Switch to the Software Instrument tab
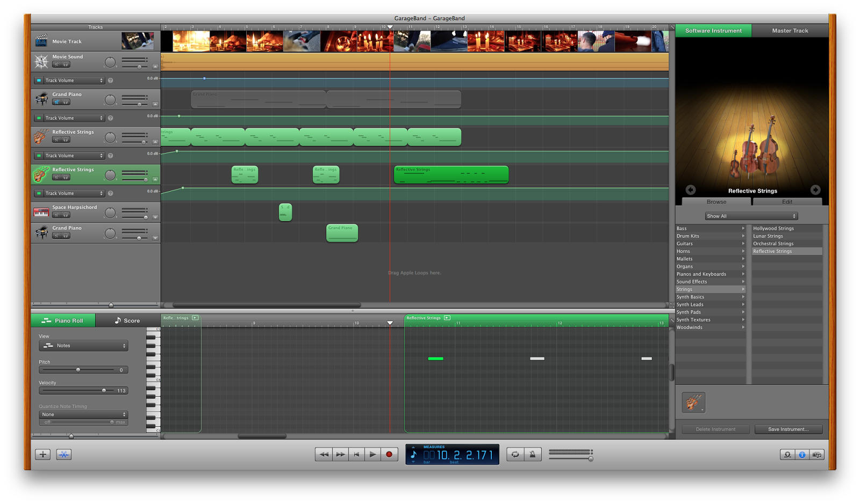Screen dimensions: 860x504 click(x=713, y=31)
